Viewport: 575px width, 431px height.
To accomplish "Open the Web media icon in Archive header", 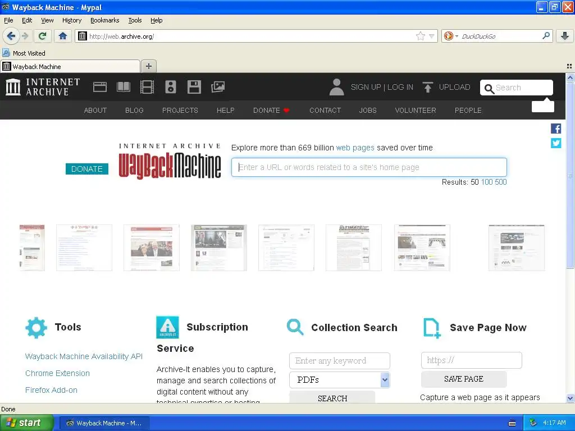I will point(100,87).
